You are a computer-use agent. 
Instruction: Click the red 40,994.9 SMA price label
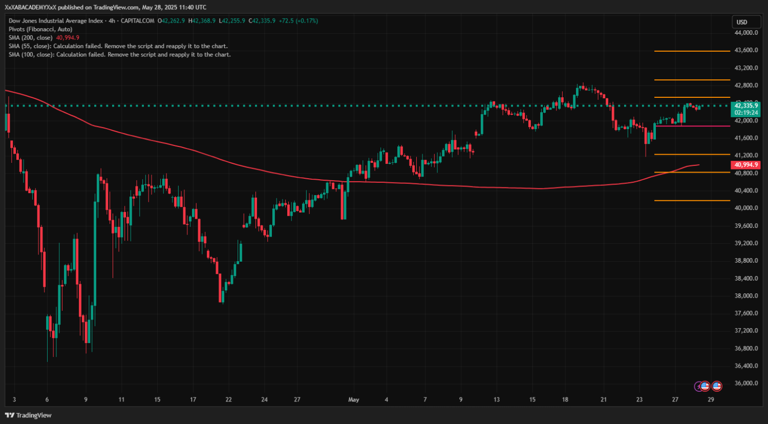click(x=746, y=165)
